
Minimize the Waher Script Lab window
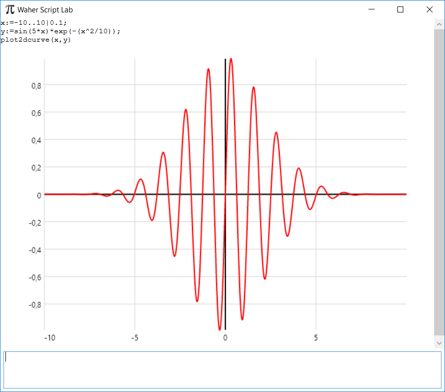pos(372,9)
